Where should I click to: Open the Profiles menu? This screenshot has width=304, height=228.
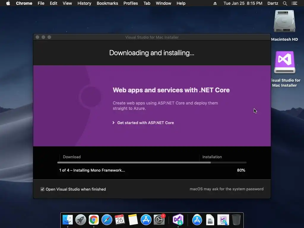[131, 3]
